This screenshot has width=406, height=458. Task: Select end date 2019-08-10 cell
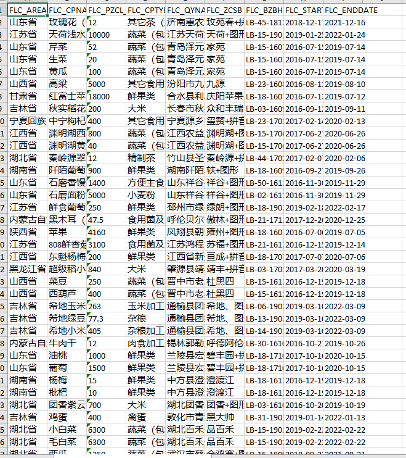(343, 84)
